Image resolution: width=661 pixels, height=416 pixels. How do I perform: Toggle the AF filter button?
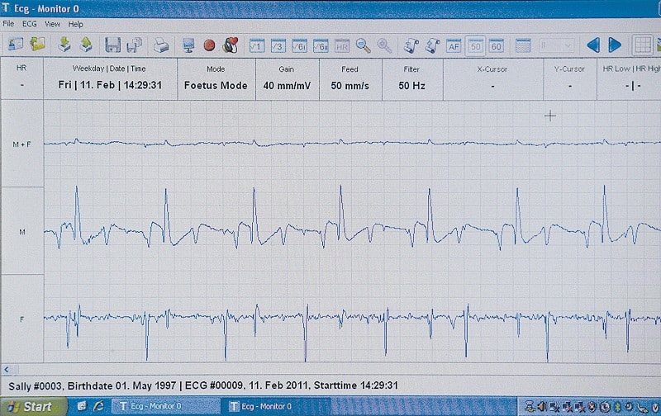[454, 45]
